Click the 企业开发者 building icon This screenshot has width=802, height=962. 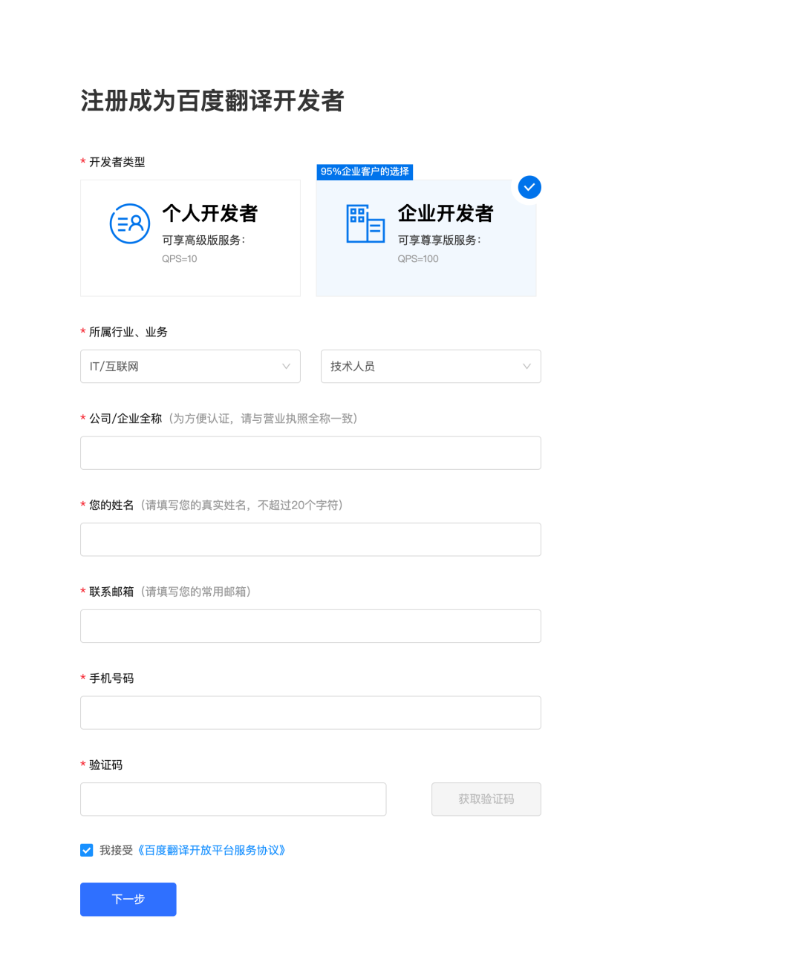[365, 223]
